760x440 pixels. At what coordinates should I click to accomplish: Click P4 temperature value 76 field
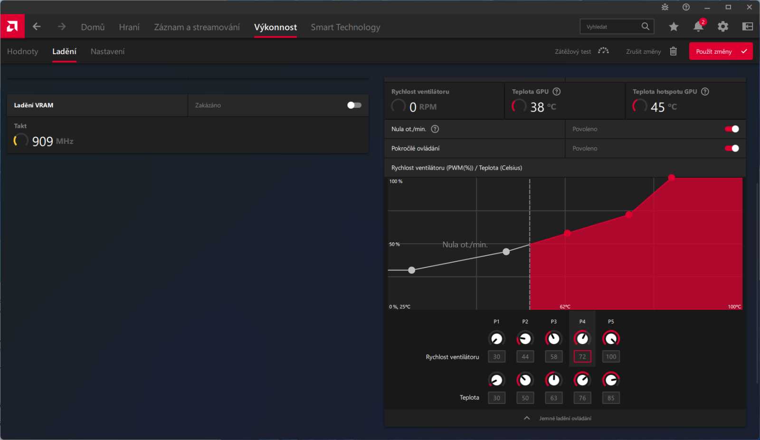click(x=582, y=398)
